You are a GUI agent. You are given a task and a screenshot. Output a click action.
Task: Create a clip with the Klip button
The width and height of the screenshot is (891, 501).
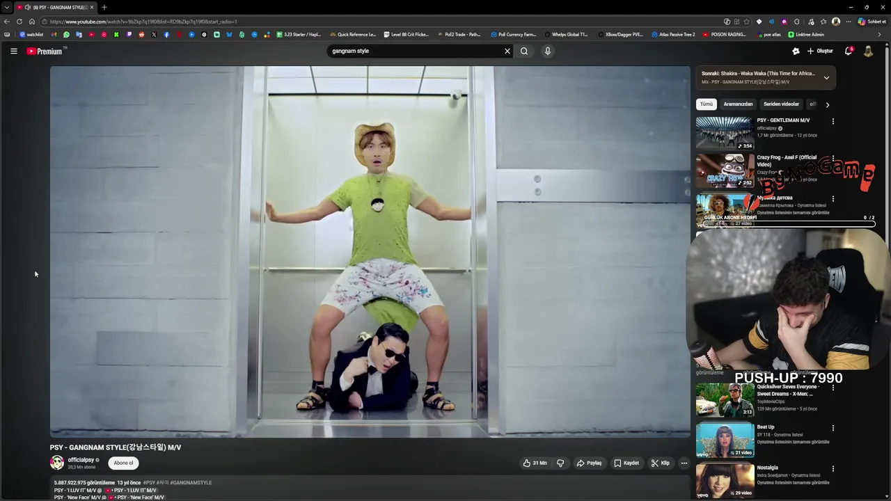point(661,463)
